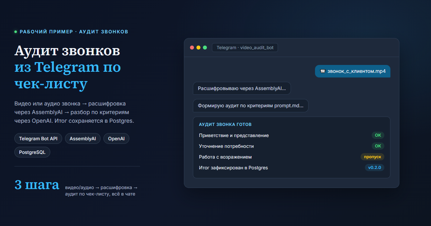The height and width of the screenshot is (226, 431).
Task: Click the 'Приветствие и представление' row text
Action: point(234,135)
